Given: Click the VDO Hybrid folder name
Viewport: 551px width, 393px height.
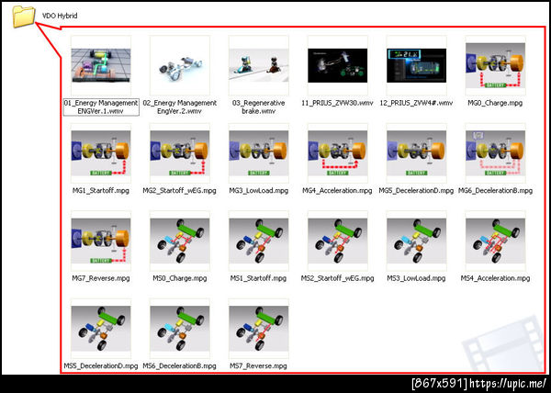Looking at the screenshot, I should (x=60, y=16).
